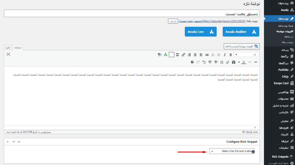This screenshot has width=295, height=165.
Task: Open the keyboard shortcuts help icon
Action: [x=192, y=62]
